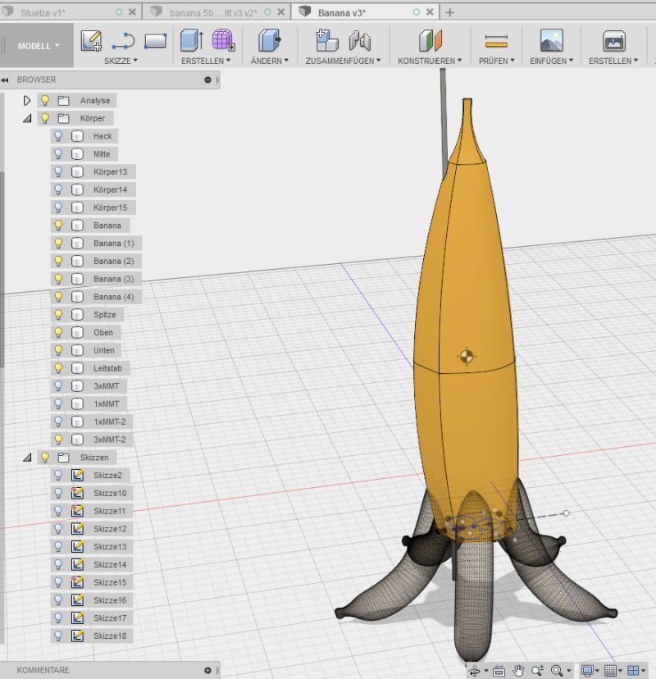Show Skizze2 via its lightbulb
This screenshot has width=656, height=679.
(x=58, y=475)
